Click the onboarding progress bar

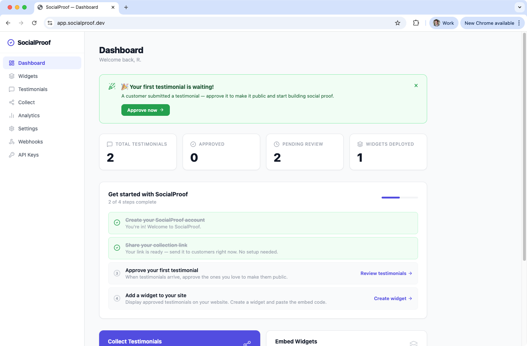tap(399, 197)
